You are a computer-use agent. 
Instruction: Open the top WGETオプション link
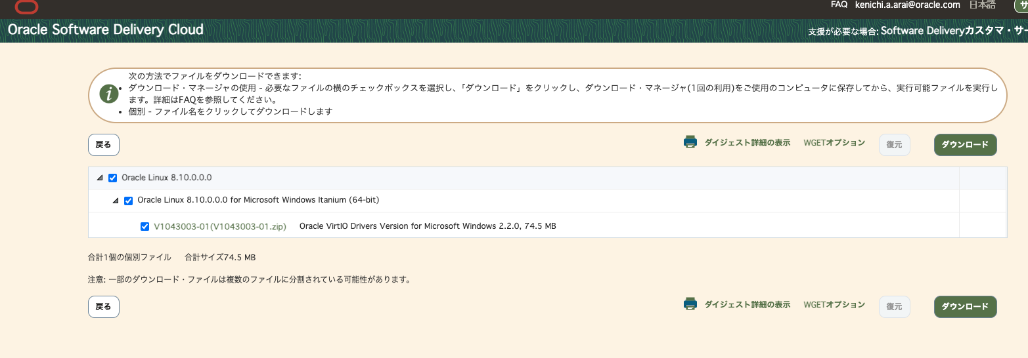point(834,142)
